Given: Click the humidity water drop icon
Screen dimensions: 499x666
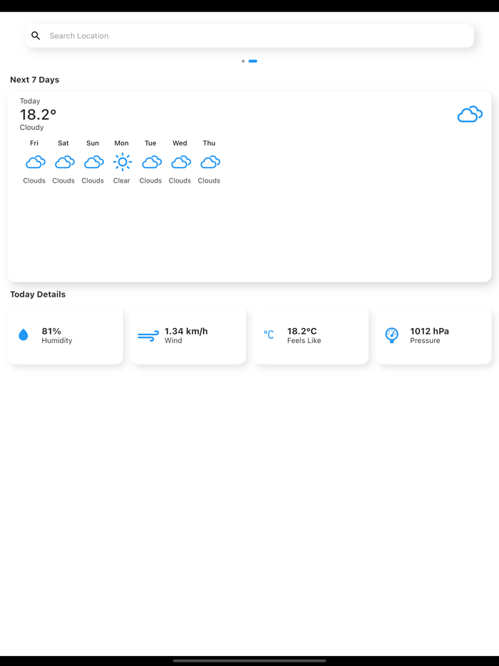Looking at the screenshot, I should [24, 334].
